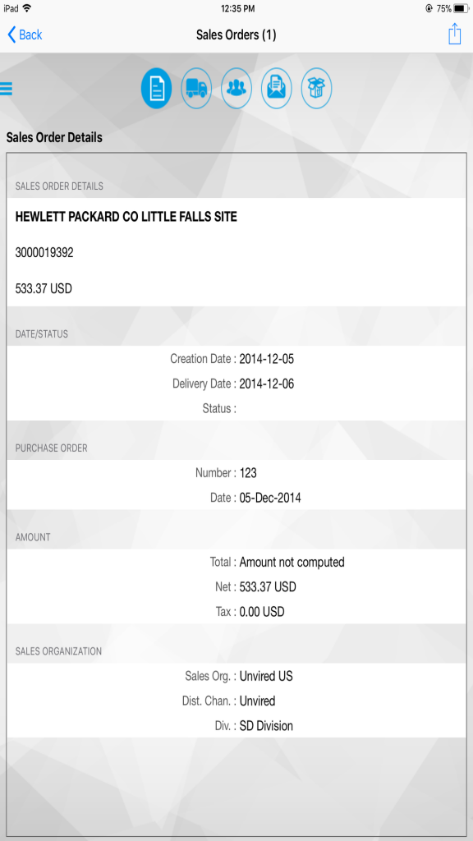Tap the battery indicator in status bar
The image size is (473, 841).
pos(462,8)
